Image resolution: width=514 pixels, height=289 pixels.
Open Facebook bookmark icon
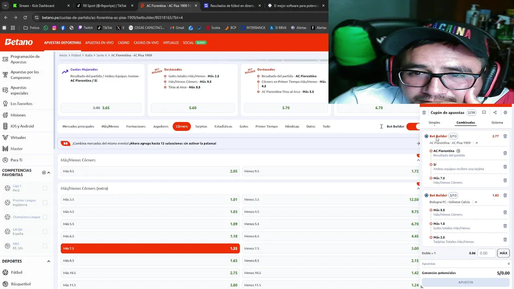(x=63, y=28)
